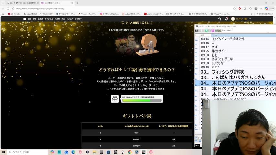Viewport: 276px width, 155px height.
Task: Open the 大百科 menu item
Action: [x=57, y=19]
